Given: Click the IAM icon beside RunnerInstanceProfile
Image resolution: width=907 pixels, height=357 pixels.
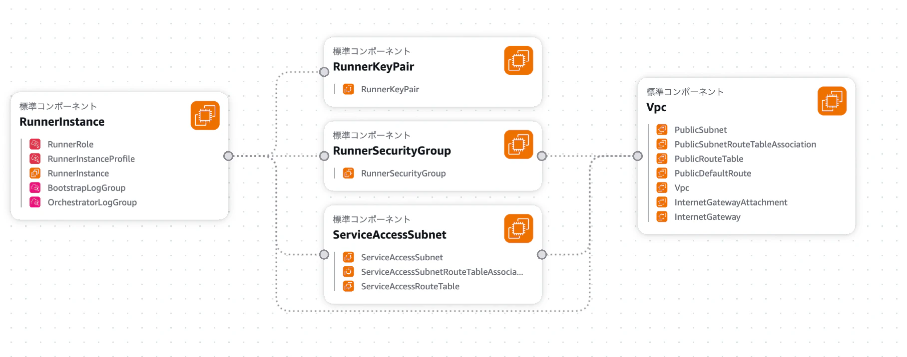Looking at the screenshot, I should pyautogui.click(x=35, y=159).
